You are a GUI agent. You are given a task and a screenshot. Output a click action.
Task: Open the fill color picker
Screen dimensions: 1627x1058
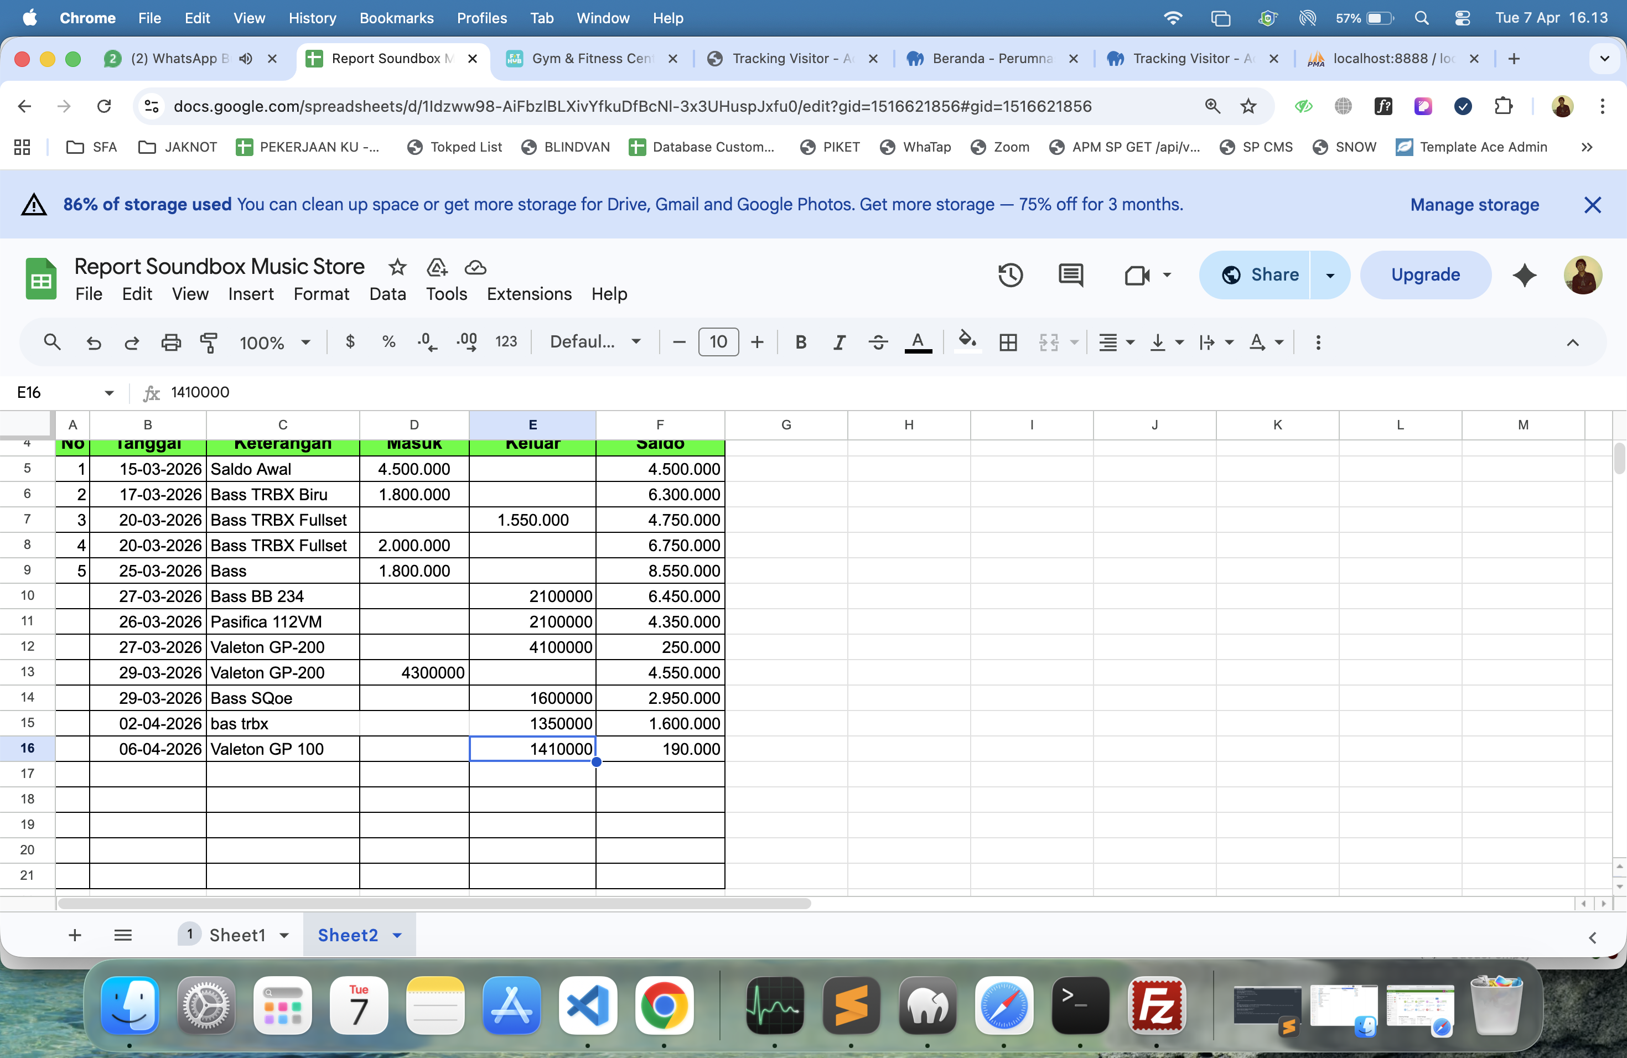(967, 342)
